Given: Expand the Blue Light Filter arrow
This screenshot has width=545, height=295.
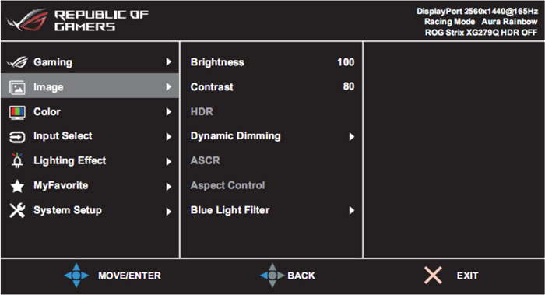Looking at the screenshot, I should tap(351, 210).
